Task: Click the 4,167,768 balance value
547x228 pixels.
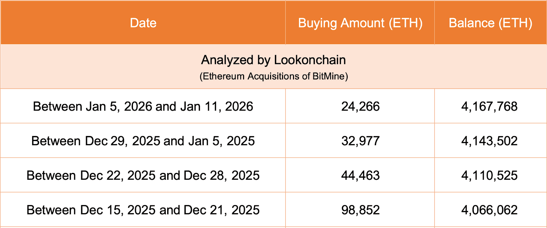Action: tap(489, 106)
